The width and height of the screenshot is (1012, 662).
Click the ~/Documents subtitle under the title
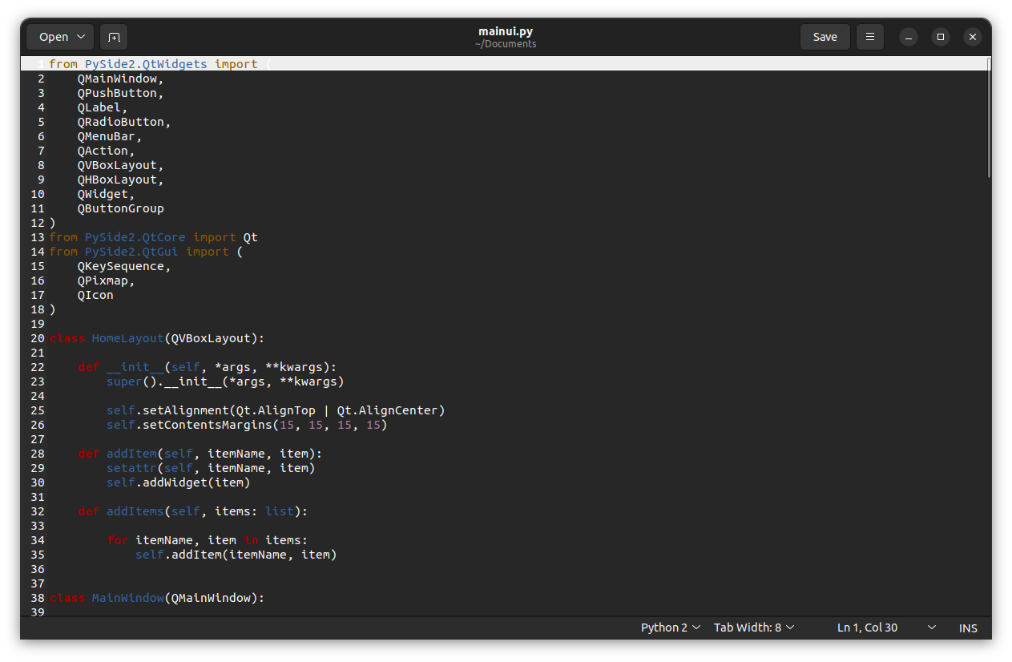pyautogui.click(x=506, y=44)
